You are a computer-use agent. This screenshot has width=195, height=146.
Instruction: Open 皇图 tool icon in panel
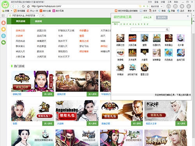144,38
